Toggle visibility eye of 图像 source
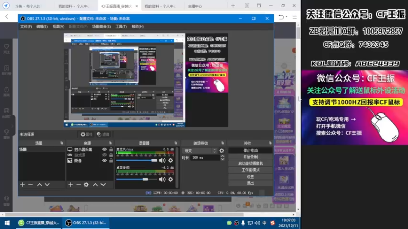The width and height of the screenshot is (408, 229). point(105,161)
